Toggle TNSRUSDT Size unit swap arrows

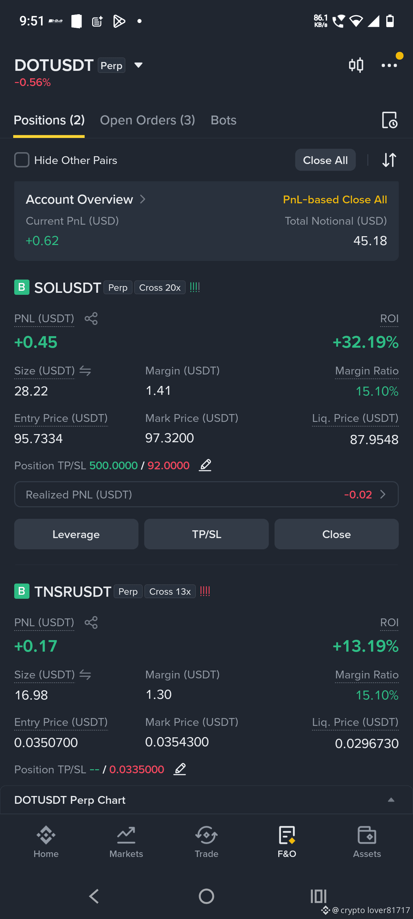[x=85, y=675]
